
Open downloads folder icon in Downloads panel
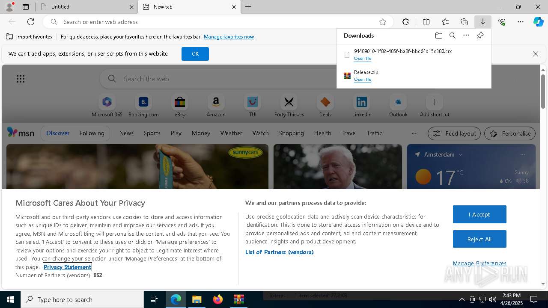pos(439,36)
